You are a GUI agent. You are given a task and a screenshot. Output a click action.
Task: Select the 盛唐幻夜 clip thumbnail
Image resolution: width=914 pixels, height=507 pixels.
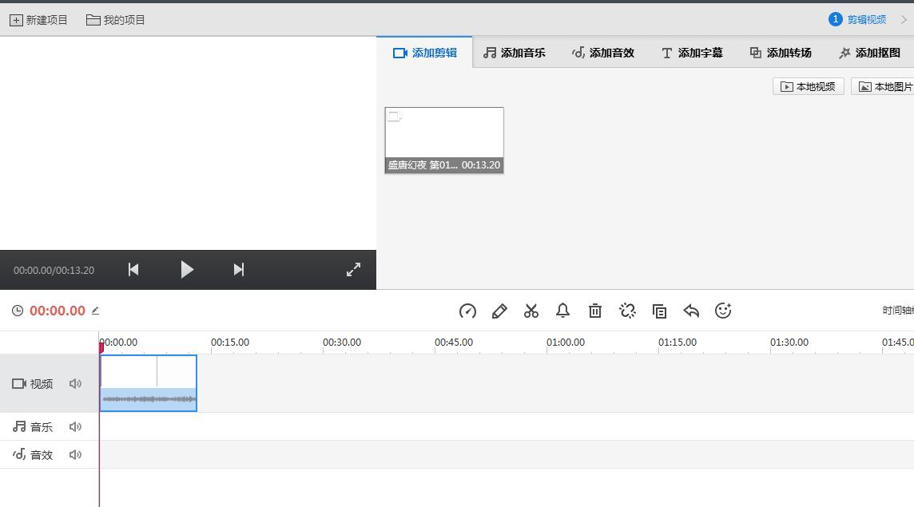coord(444,140)
